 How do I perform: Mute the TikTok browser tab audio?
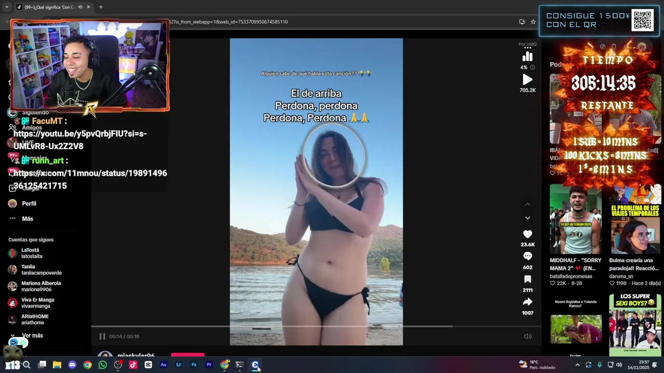pos(80,7)
